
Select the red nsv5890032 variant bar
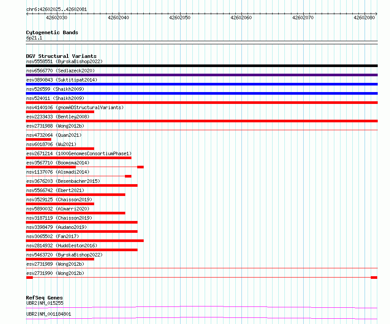[x=76, y=213]
